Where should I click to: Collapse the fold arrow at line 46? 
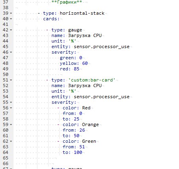point(11,52)
